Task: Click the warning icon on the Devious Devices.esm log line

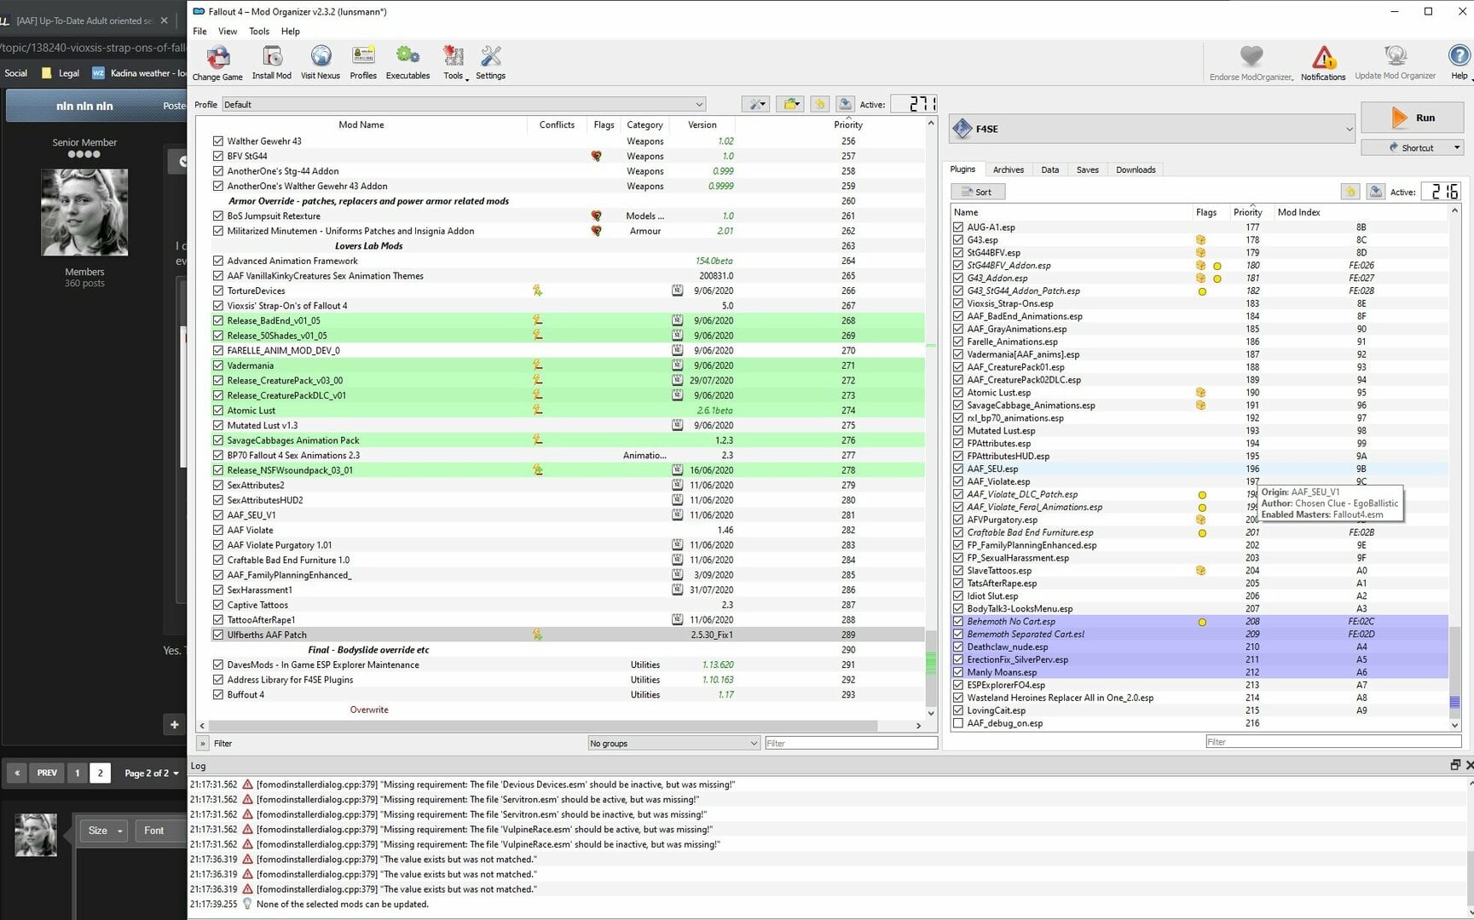Action: [x=247, y=785]
